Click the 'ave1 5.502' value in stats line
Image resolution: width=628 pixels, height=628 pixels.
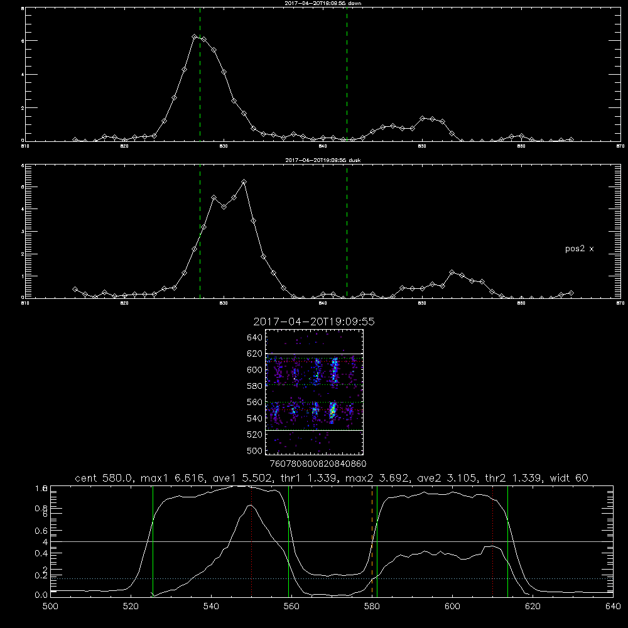pyautogui.click(x=242, y=478)
